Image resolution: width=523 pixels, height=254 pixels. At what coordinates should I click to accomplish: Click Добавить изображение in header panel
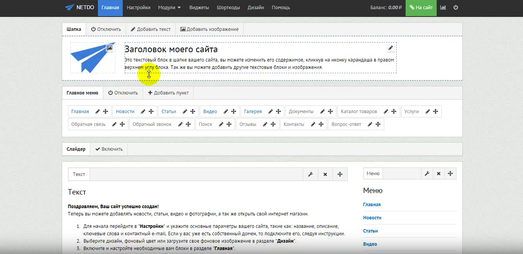pyautogui.click(x=209, y=29)
